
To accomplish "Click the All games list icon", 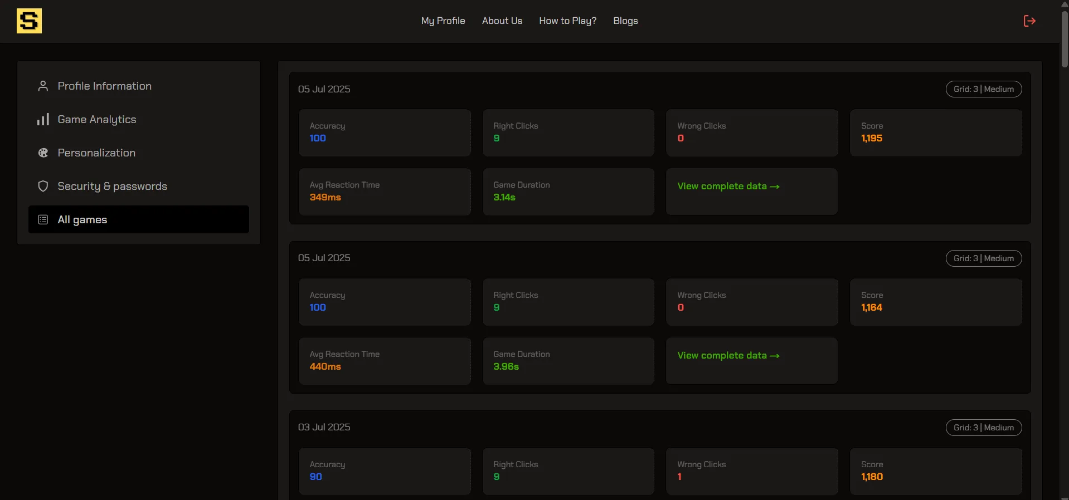I will (x=43, y=219).
